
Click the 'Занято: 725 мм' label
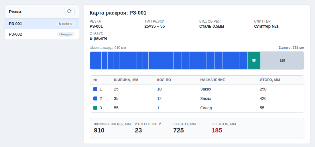click(x=291, y=48)
